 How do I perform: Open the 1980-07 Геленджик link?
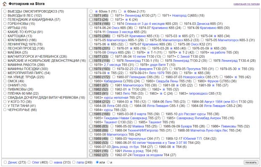(138, 77)
